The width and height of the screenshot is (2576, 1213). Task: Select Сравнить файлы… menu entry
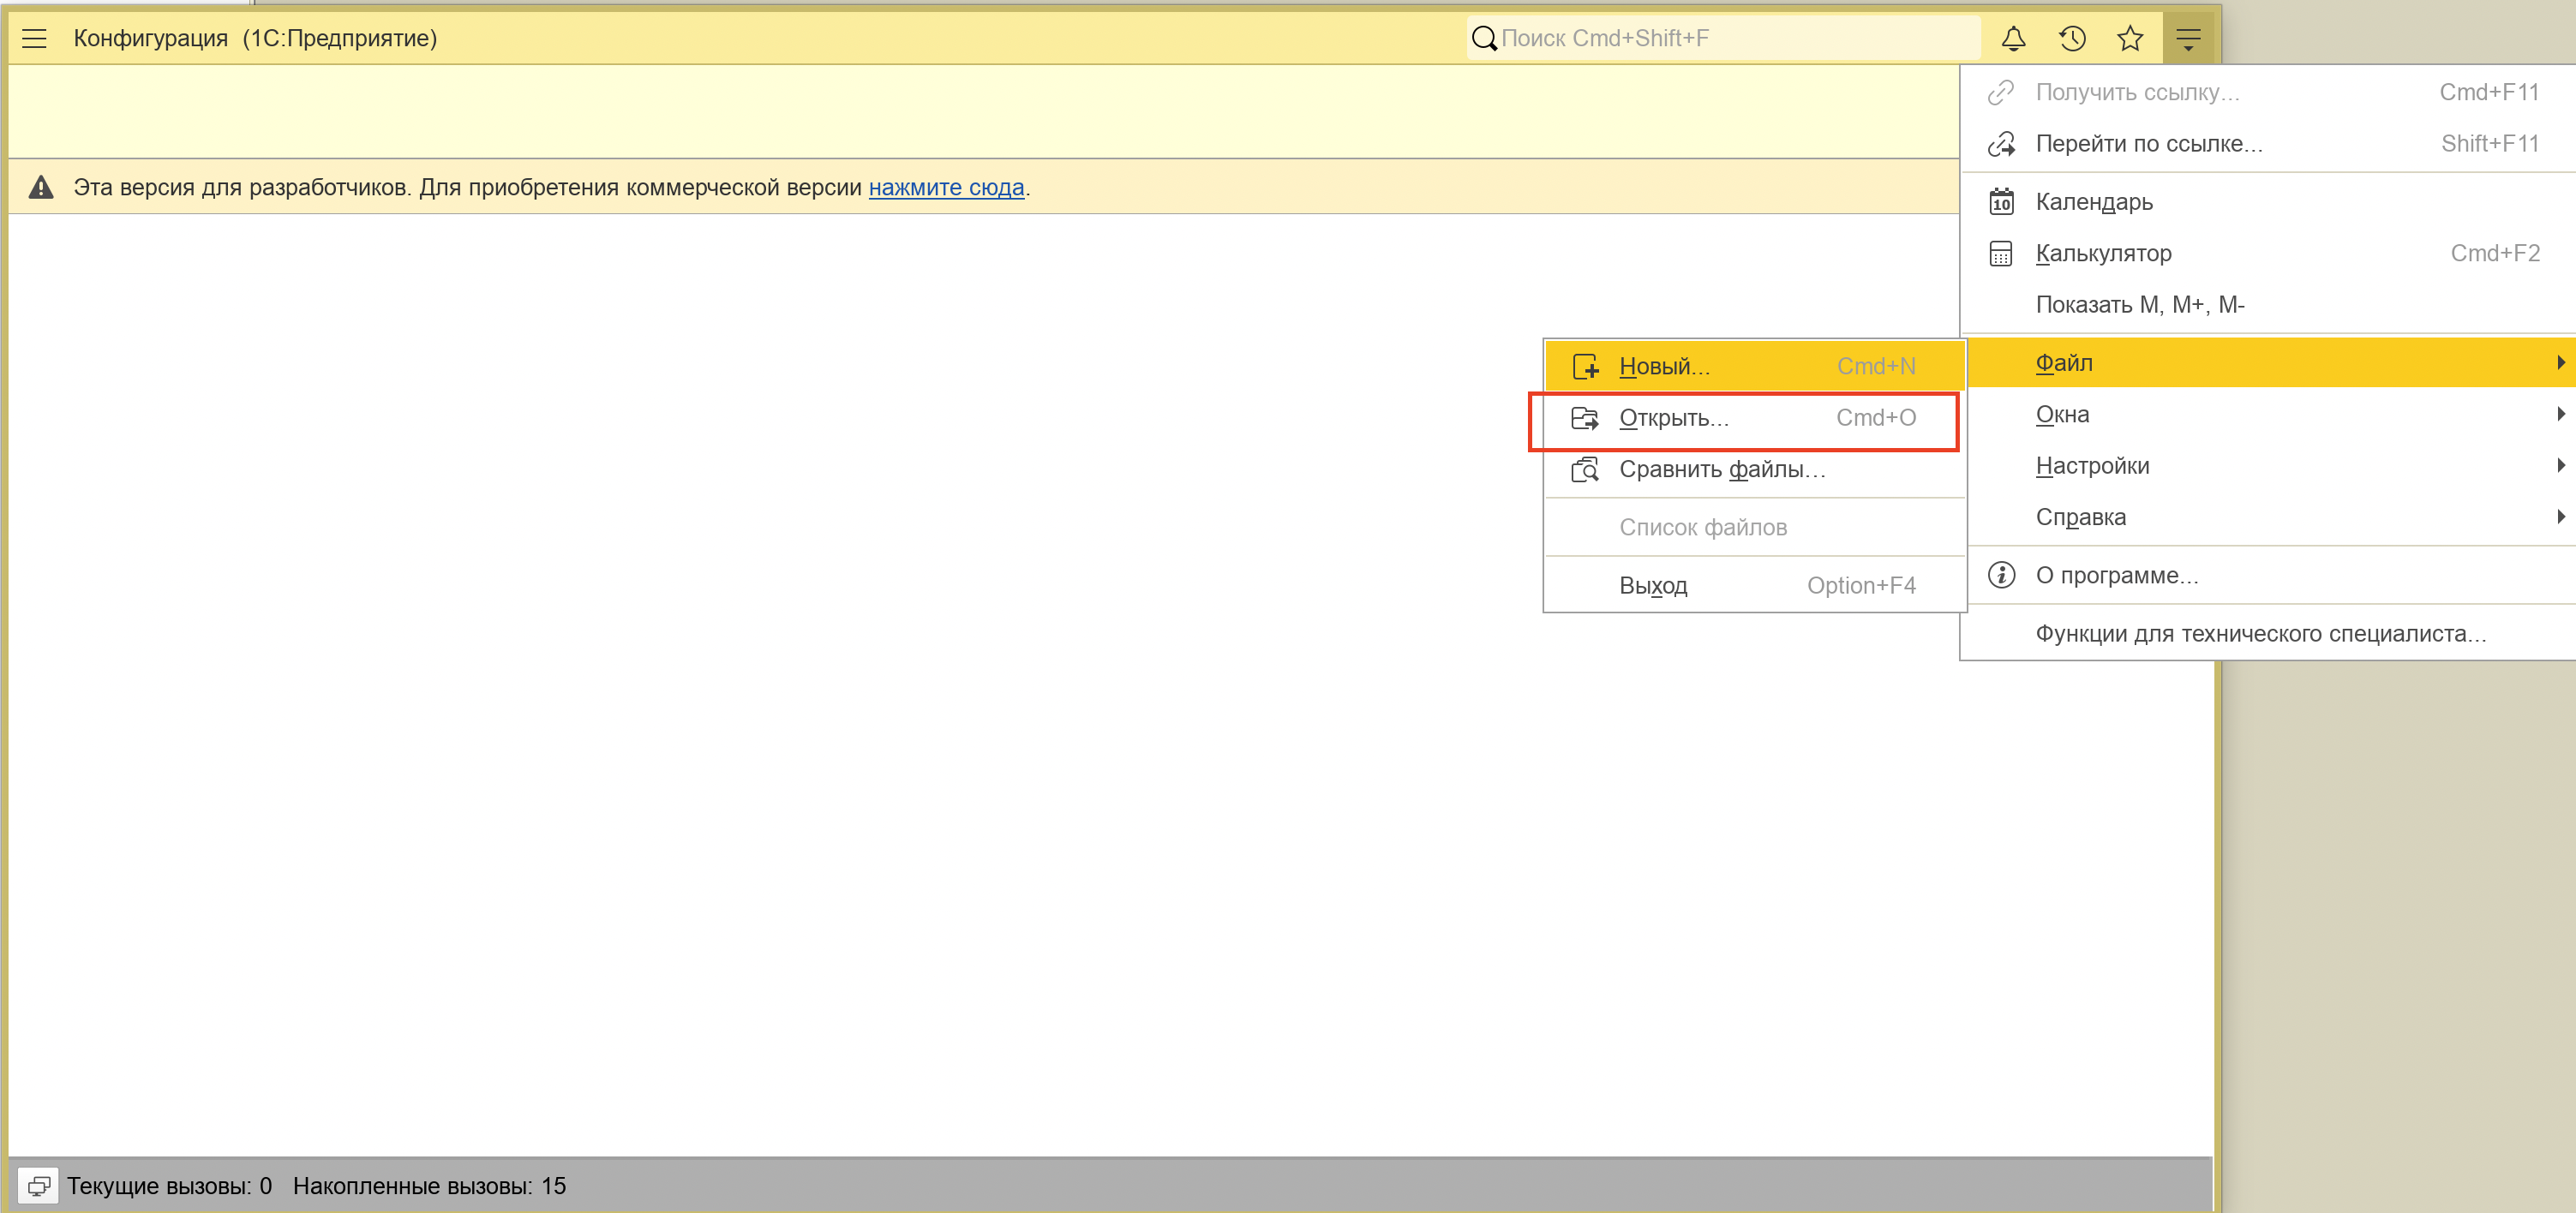1755,469
